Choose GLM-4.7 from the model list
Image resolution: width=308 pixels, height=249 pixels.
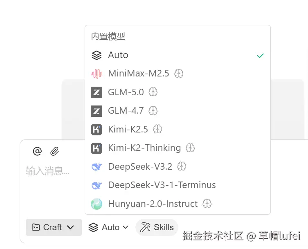(x=126, y=111)
